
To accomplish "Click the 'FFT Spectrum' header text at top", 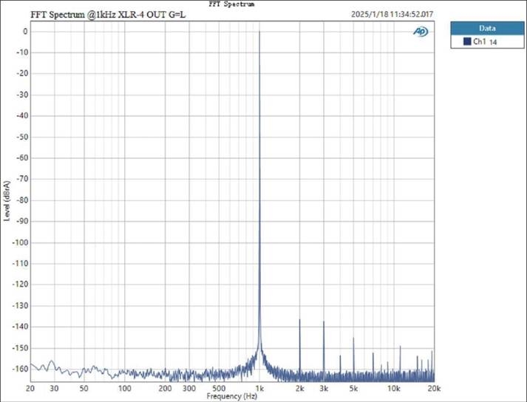I will pos(231,4).
